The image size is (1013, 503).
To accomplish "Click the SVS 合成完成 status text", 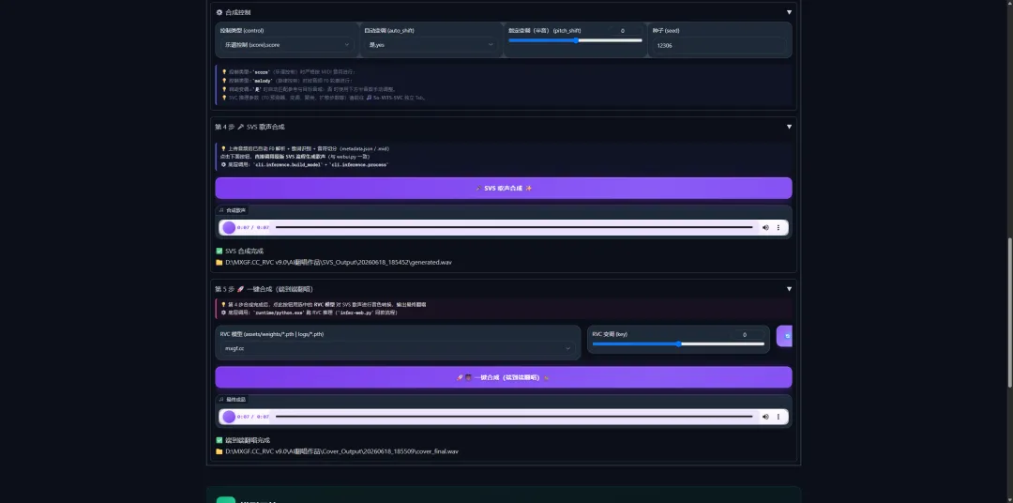I will click(244, 251).
